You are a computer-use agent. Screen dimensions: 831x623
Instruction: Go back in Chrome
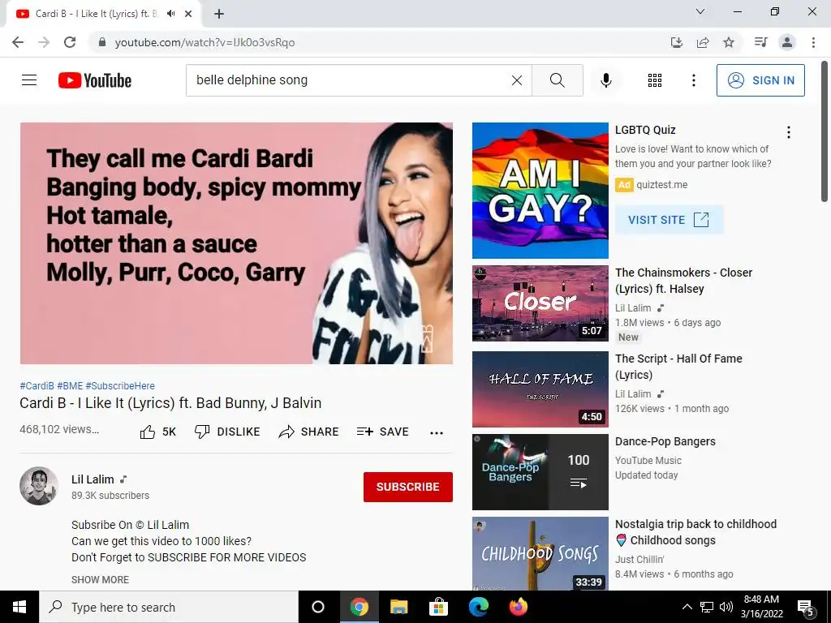18,42
